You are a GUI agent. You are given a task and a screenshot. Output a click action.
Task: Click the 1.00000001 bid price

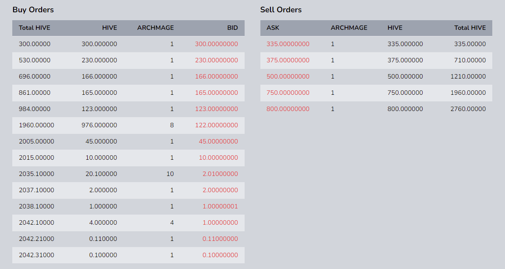[x=220, y=206]
